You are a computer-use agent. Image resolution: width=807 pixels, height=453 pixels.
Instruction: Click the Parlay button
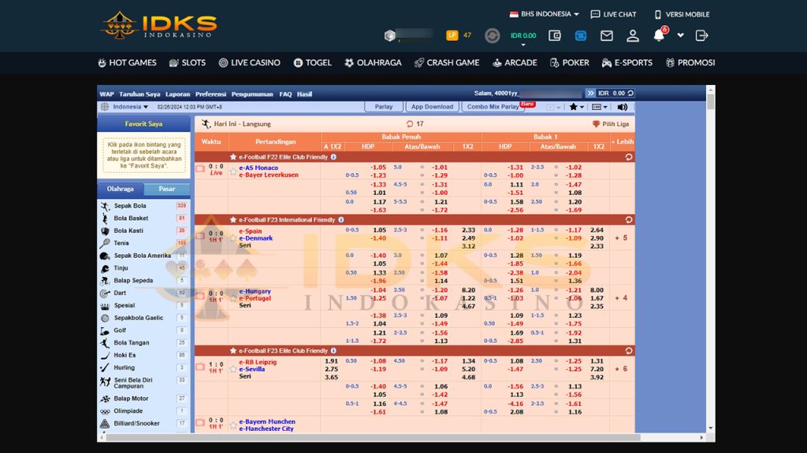click(x=384, y=107)
